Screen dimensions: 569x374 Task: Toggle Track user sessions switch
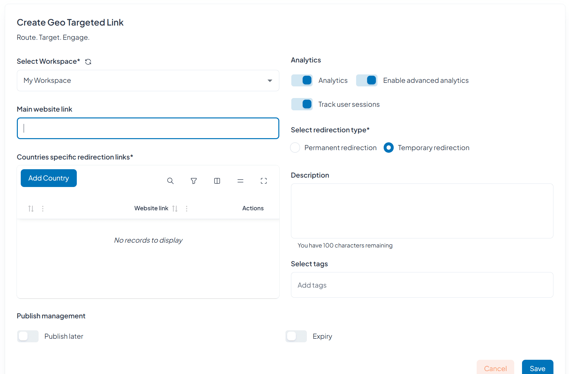click(x=302, y=104)
